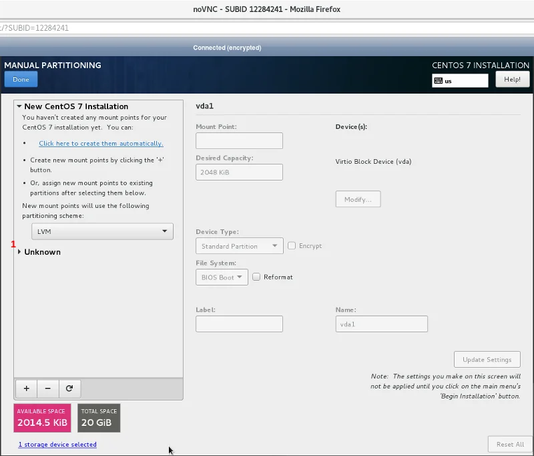
Task: Collapse the New CentOS 7 Installation section
Action: click(19, 106)
